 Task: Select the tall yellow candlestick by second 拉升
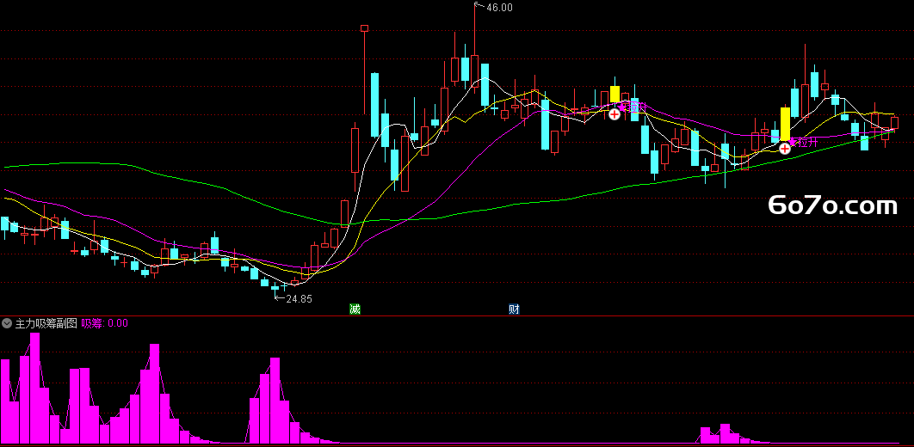click(x=785, y=124)
